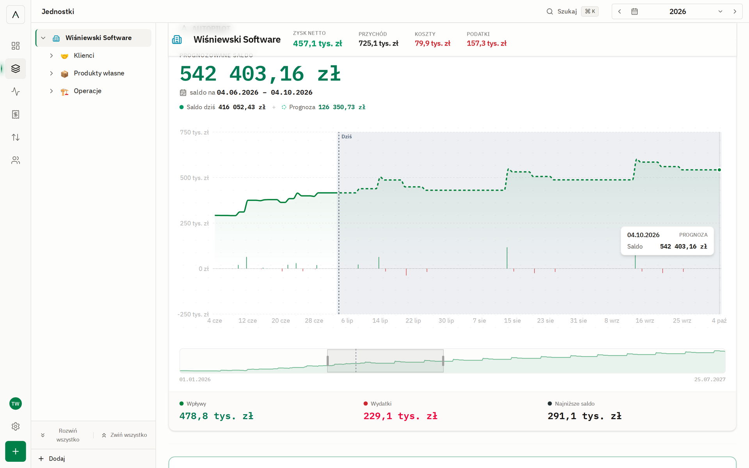Open the 04.06.2026 – 04.10.2026 date range
749x468 pixels.
(264, 92)
